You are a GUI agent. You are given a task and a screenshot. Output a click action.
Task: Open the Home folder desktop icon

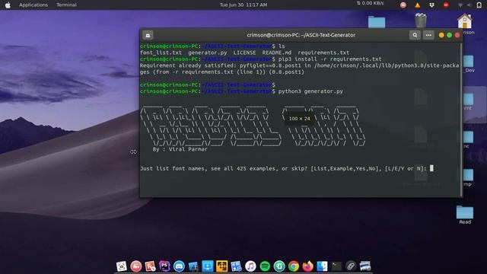pos(465,21)
